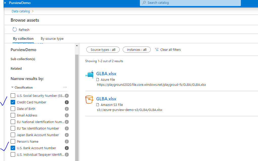258x161 pixels.
Task: Click PurviewDemo title in the blue header
Action: [x=20, y=3]
